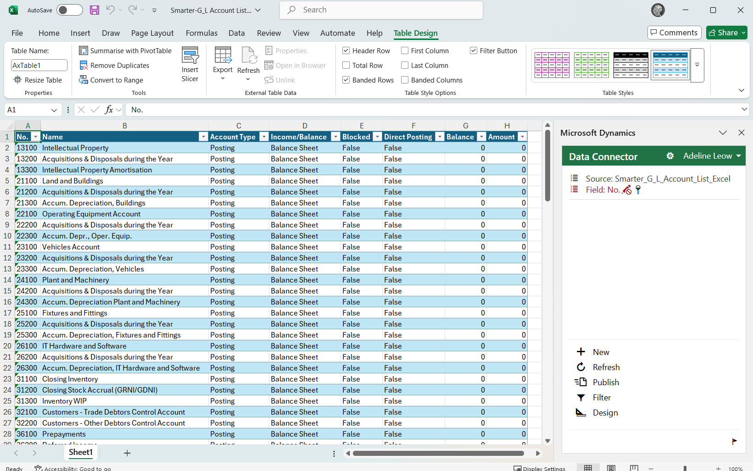753x471 pixels.
Task: Open Summarise with PivotTable
Action: [125, 51]
